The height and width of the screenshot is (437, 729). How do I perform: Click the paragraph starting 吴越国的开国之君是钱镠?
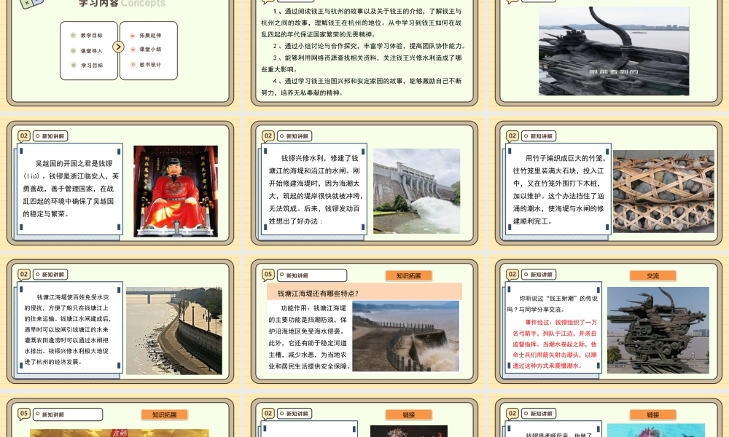pyautogui.click(x=71, y=189)
